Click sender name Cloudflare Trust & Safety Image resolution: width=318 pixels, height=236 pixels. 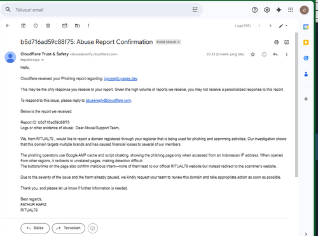click(45, 54)
